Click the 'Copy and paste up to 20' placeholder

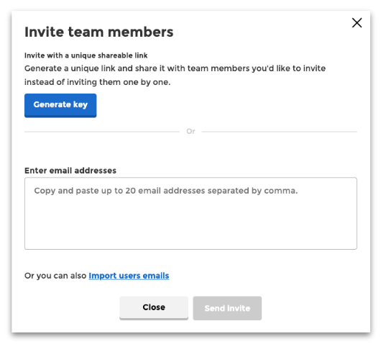(x=166, y=191)
